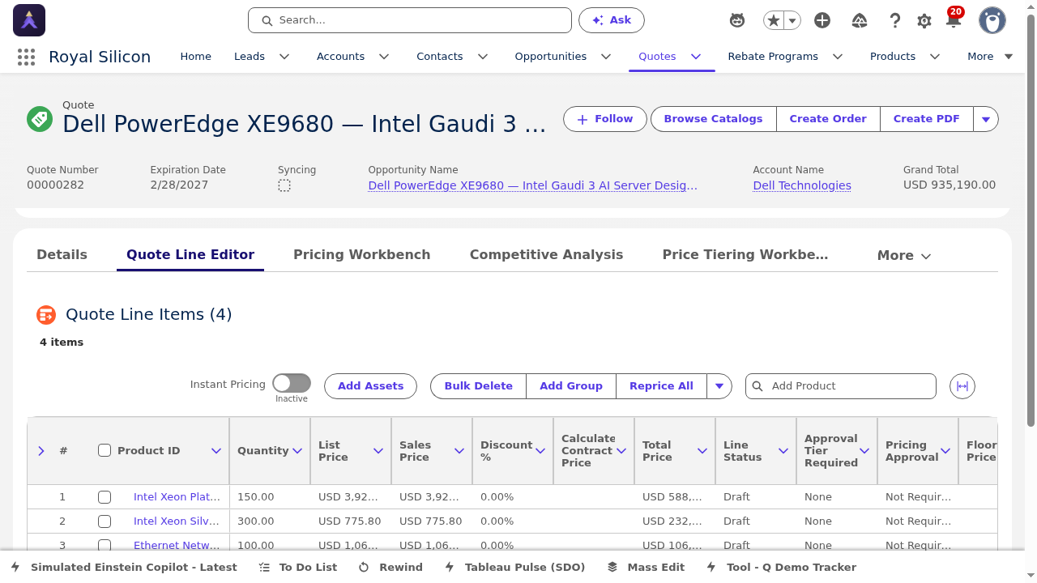Open the Quantity column menu chevron
The image size is (1037, 583).
297,451
